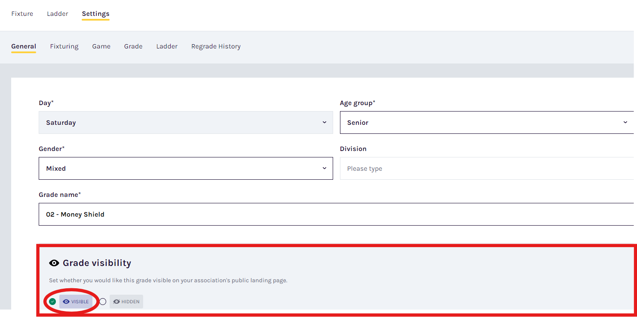Select the HIDDEN visibility option
Screen dimensions: 637x317
pos(126,302)
